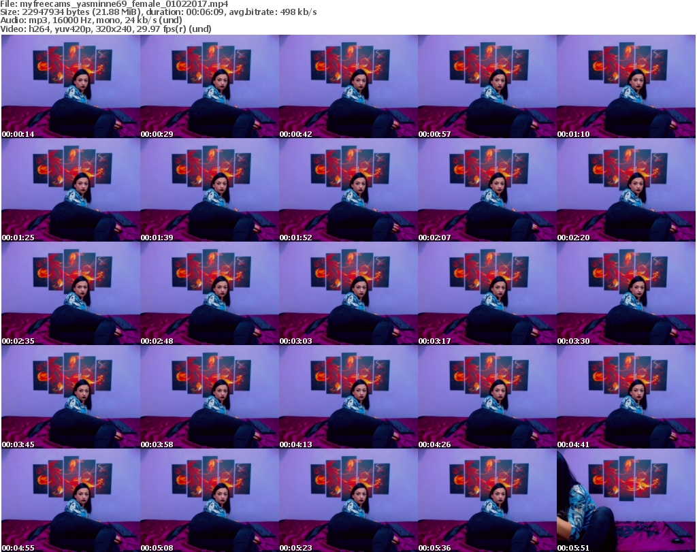
Task: Click the File name header line
Action: coord(114,4)
